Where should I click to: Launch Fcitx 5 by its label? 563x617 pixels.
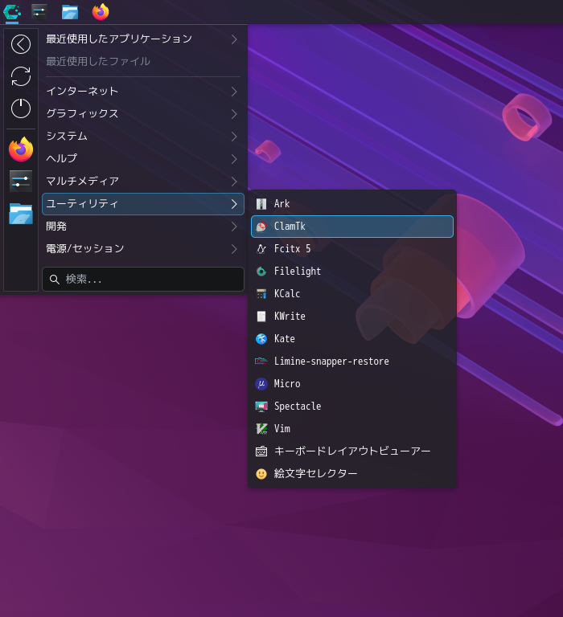[x=292, y=249]
